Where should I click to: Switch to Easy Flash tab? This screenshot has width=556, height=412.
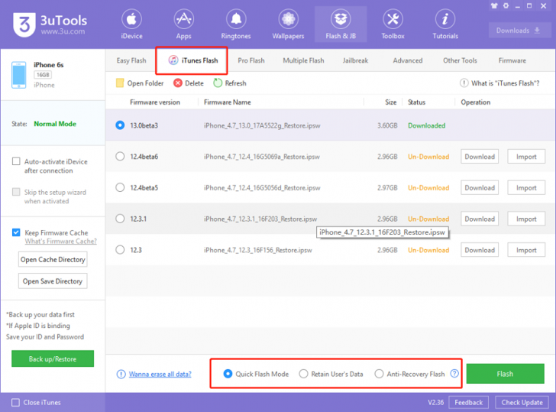point(131,60)
